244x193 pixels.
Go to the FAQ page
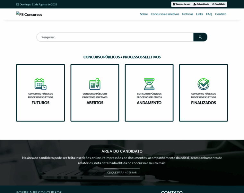tap(209, 14)
